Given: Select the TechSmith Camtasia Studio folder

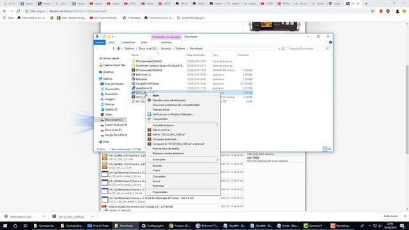Looking at the screenshot, I should pyautogui.click(x=160, y=66).
